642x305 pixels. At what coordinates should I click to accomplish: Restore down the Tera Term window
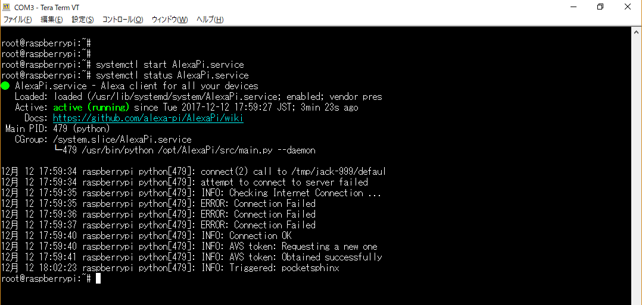coord(600,7)
